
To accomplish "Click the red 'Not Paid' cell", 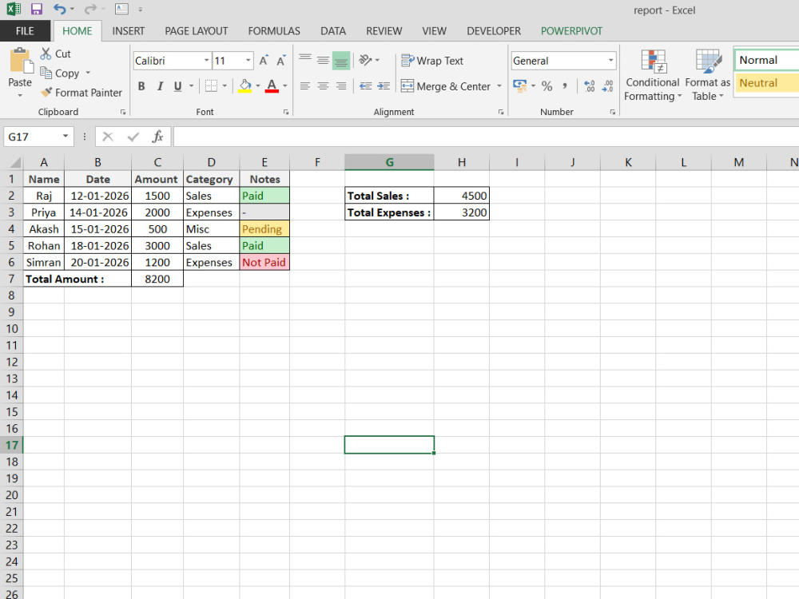I will click(x=264, y=262).
